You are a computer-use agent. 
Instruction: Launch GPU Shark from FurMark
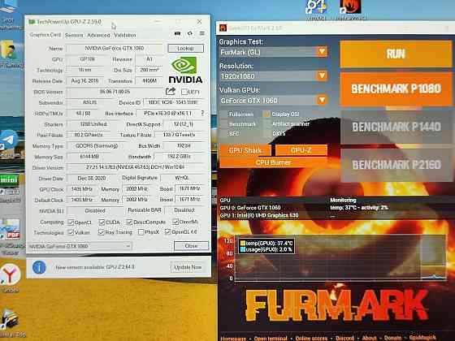point(245,150)
